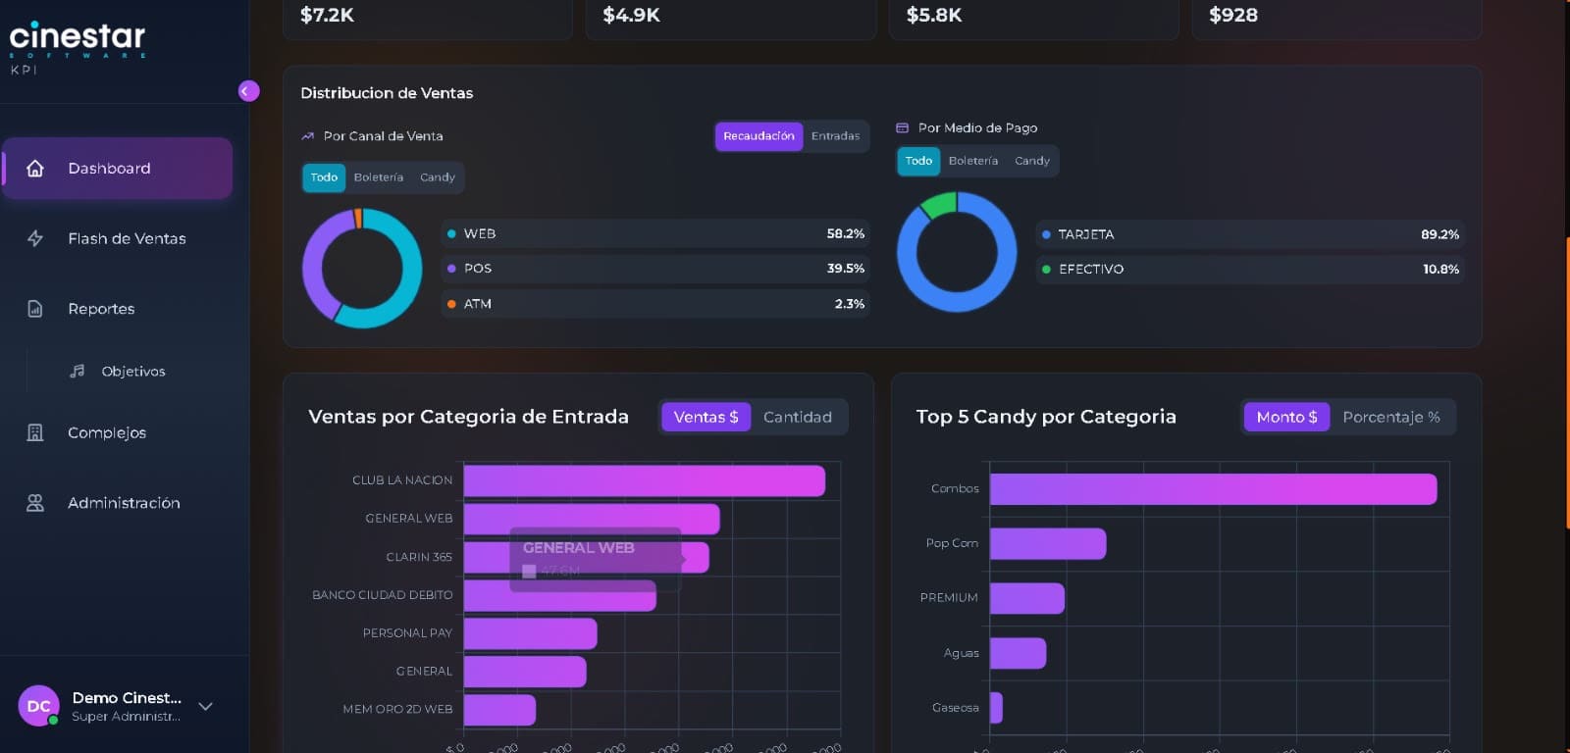Select Boletería in Canal de Venta filter
The height and width of the screenshot is (753, 1570).
point(379,177)
